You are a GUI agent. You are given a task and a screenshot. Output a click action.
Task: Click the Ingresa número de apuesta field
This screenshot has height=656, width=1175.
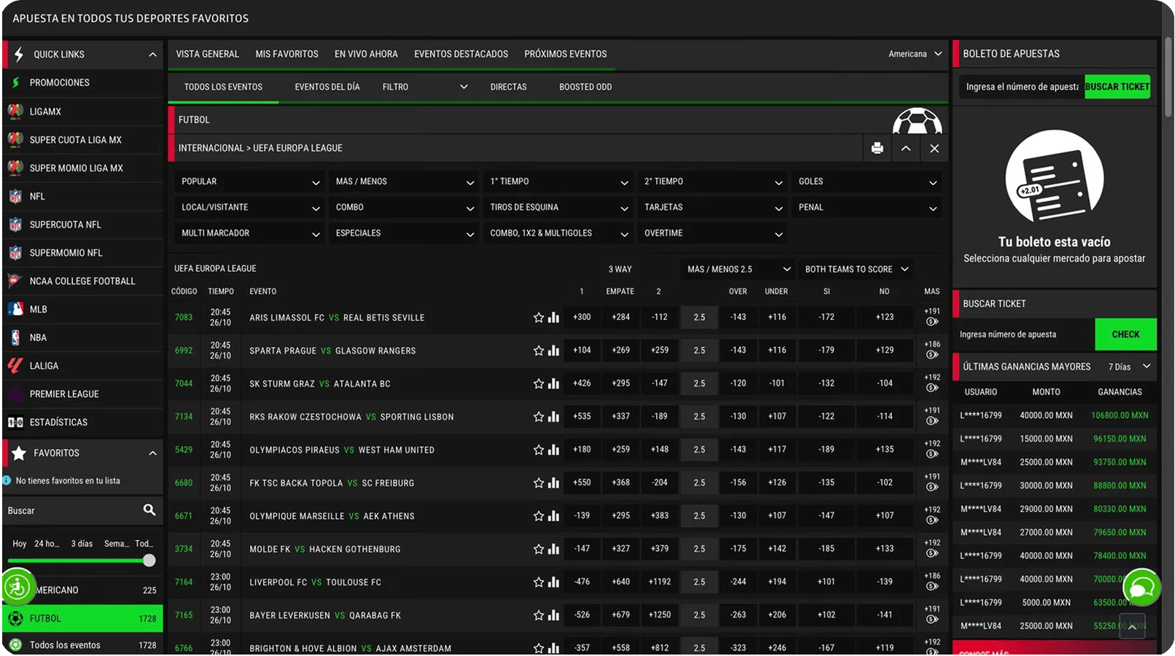1023,335
